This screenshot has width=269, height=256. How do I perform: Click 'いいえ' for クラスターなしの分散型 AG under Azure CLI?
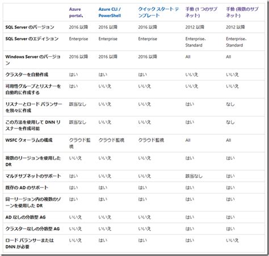pos(105,229)
